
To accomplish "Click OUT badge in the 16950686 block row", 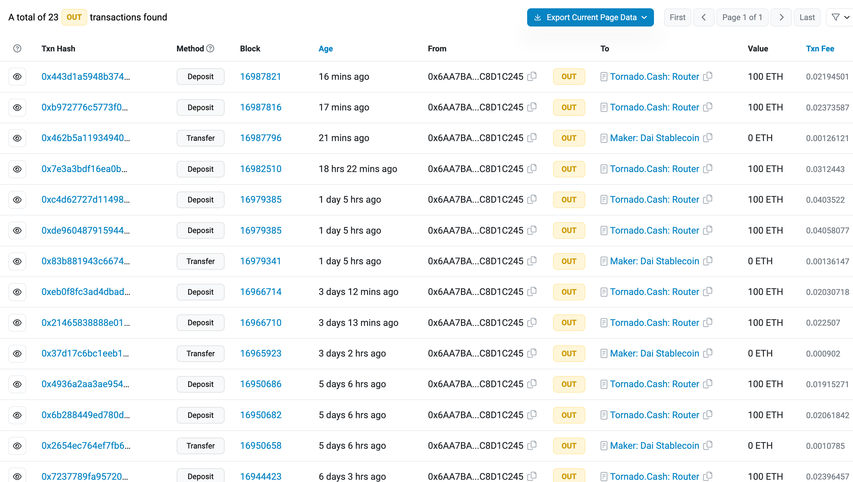I will click(x=568, y=384).
